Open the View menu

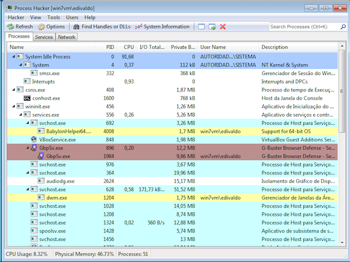[36, 18]
